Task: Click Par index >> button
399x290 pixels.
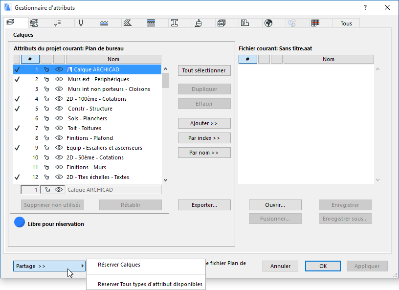Action: [x=204, y=138]
